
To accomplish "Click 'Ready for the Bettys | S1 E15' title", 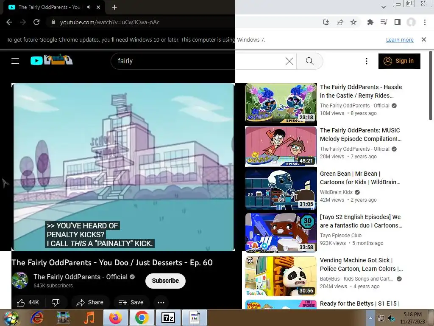I will [x=359, y=304].
